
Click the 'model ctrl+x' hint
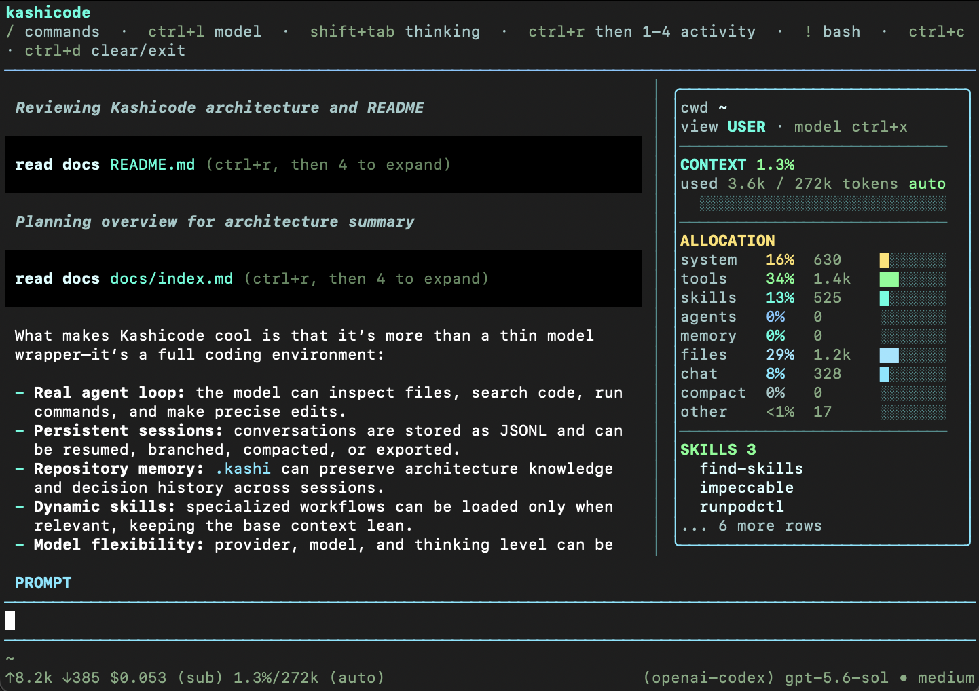pyautogui.click(x=851, y=126)
